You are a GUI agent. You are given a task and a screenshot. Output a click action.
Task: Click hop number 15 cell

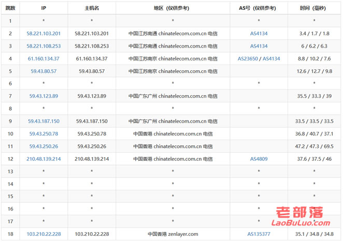[10, 196]
